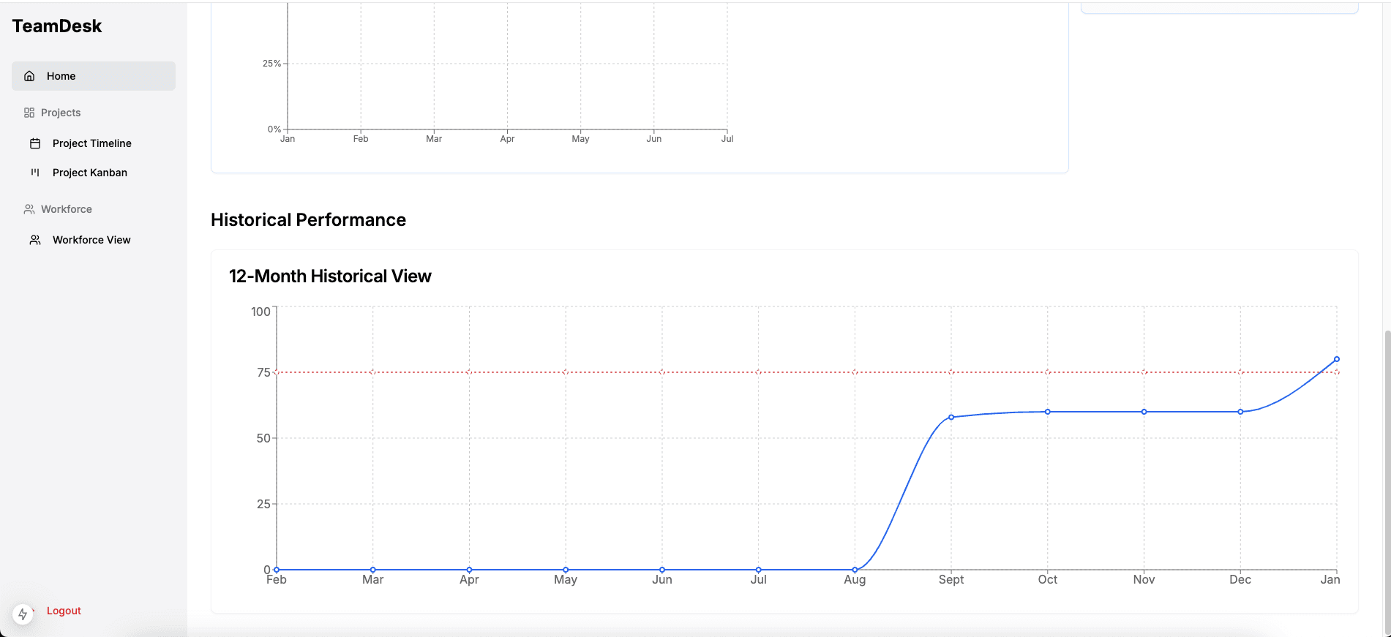Open the Workforce View text link
Screen dimensions: 1391x637
pyautogui.click(x=91, y=240)
